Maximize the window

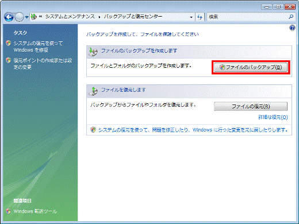(278, 7)
